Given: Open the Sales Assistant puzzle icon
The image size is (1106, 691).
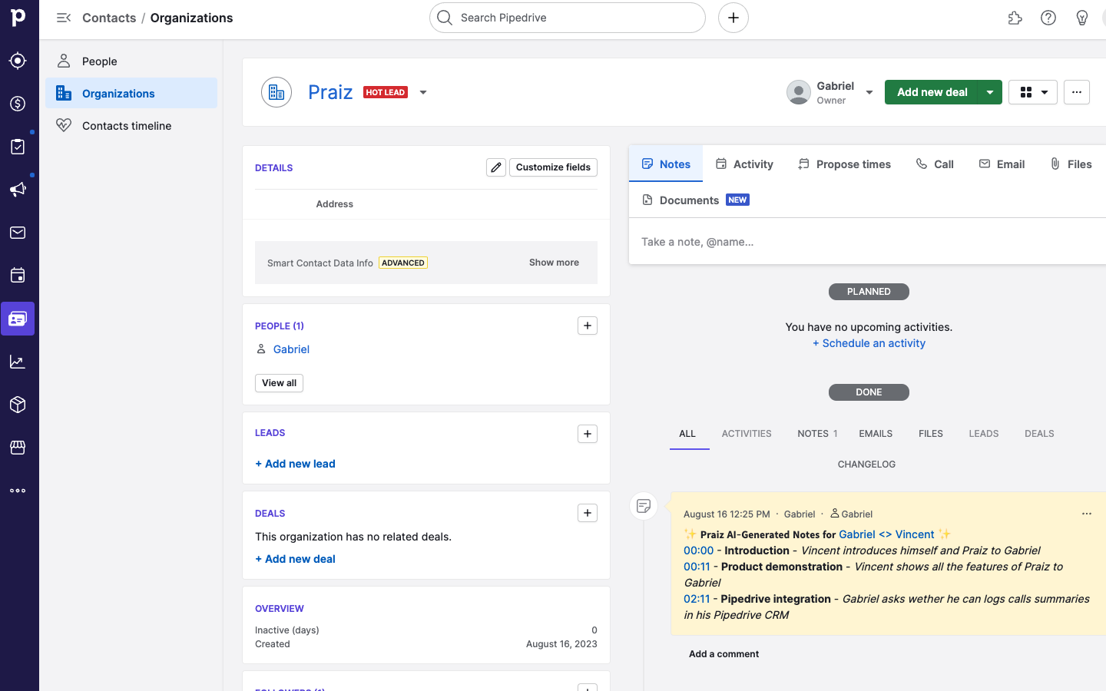Looking at the screenshot, I should [1015, 18].
